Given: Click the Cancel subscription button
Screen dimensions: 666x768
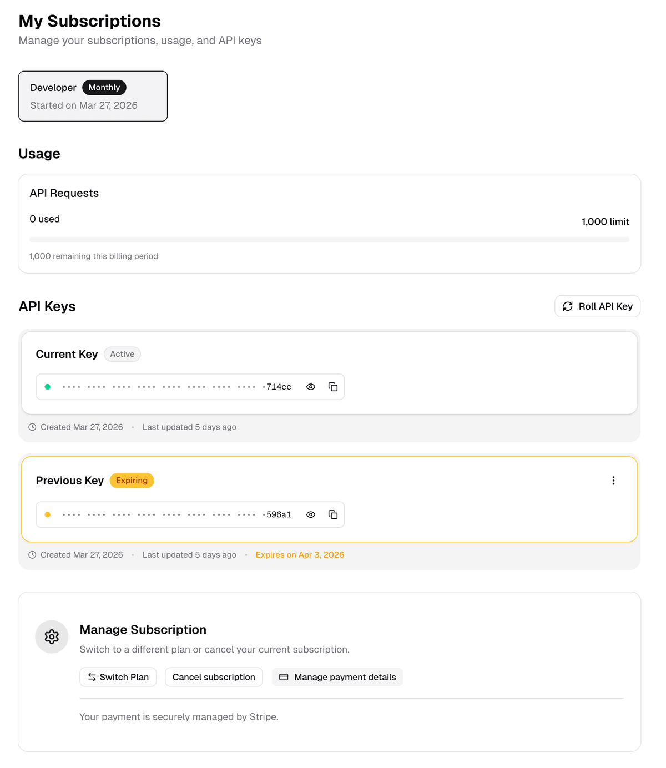Looking at the screenshot, I should click(214, 677).
